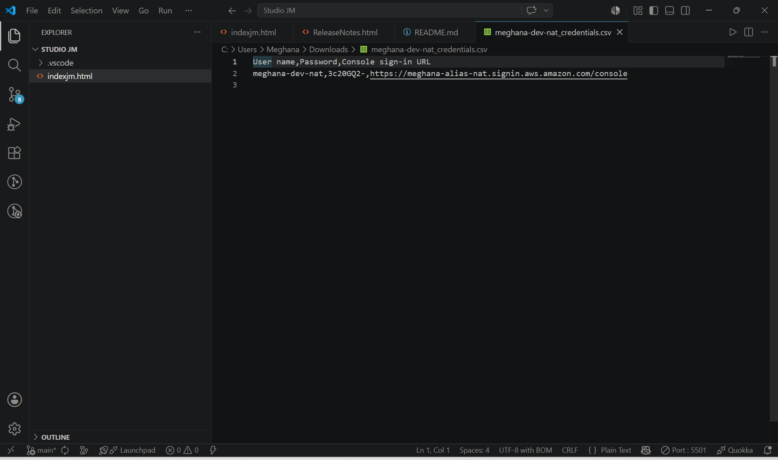Open the Run and Debug view
Screen dimensions: 778x460
pos(15,124)
